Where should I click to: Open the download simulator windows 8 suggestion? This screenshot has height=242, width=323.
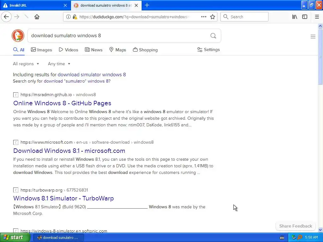tap(92, 74)
